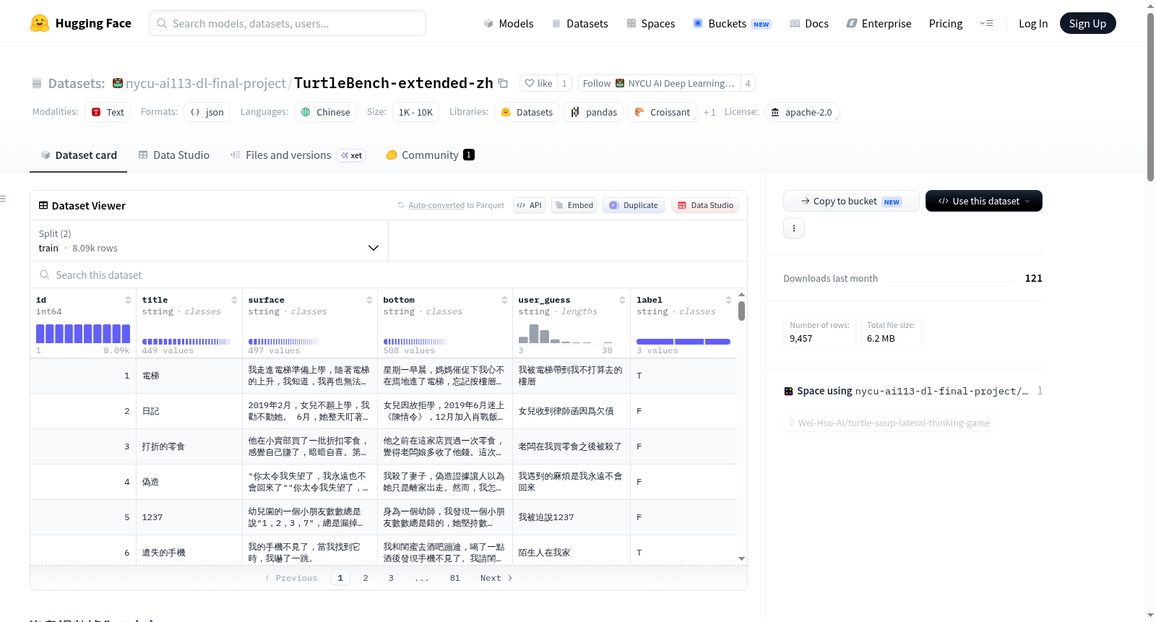The image size is (1156, 622).
Task: Open the Use this dataset dropdown
Action: click(984, 201)
